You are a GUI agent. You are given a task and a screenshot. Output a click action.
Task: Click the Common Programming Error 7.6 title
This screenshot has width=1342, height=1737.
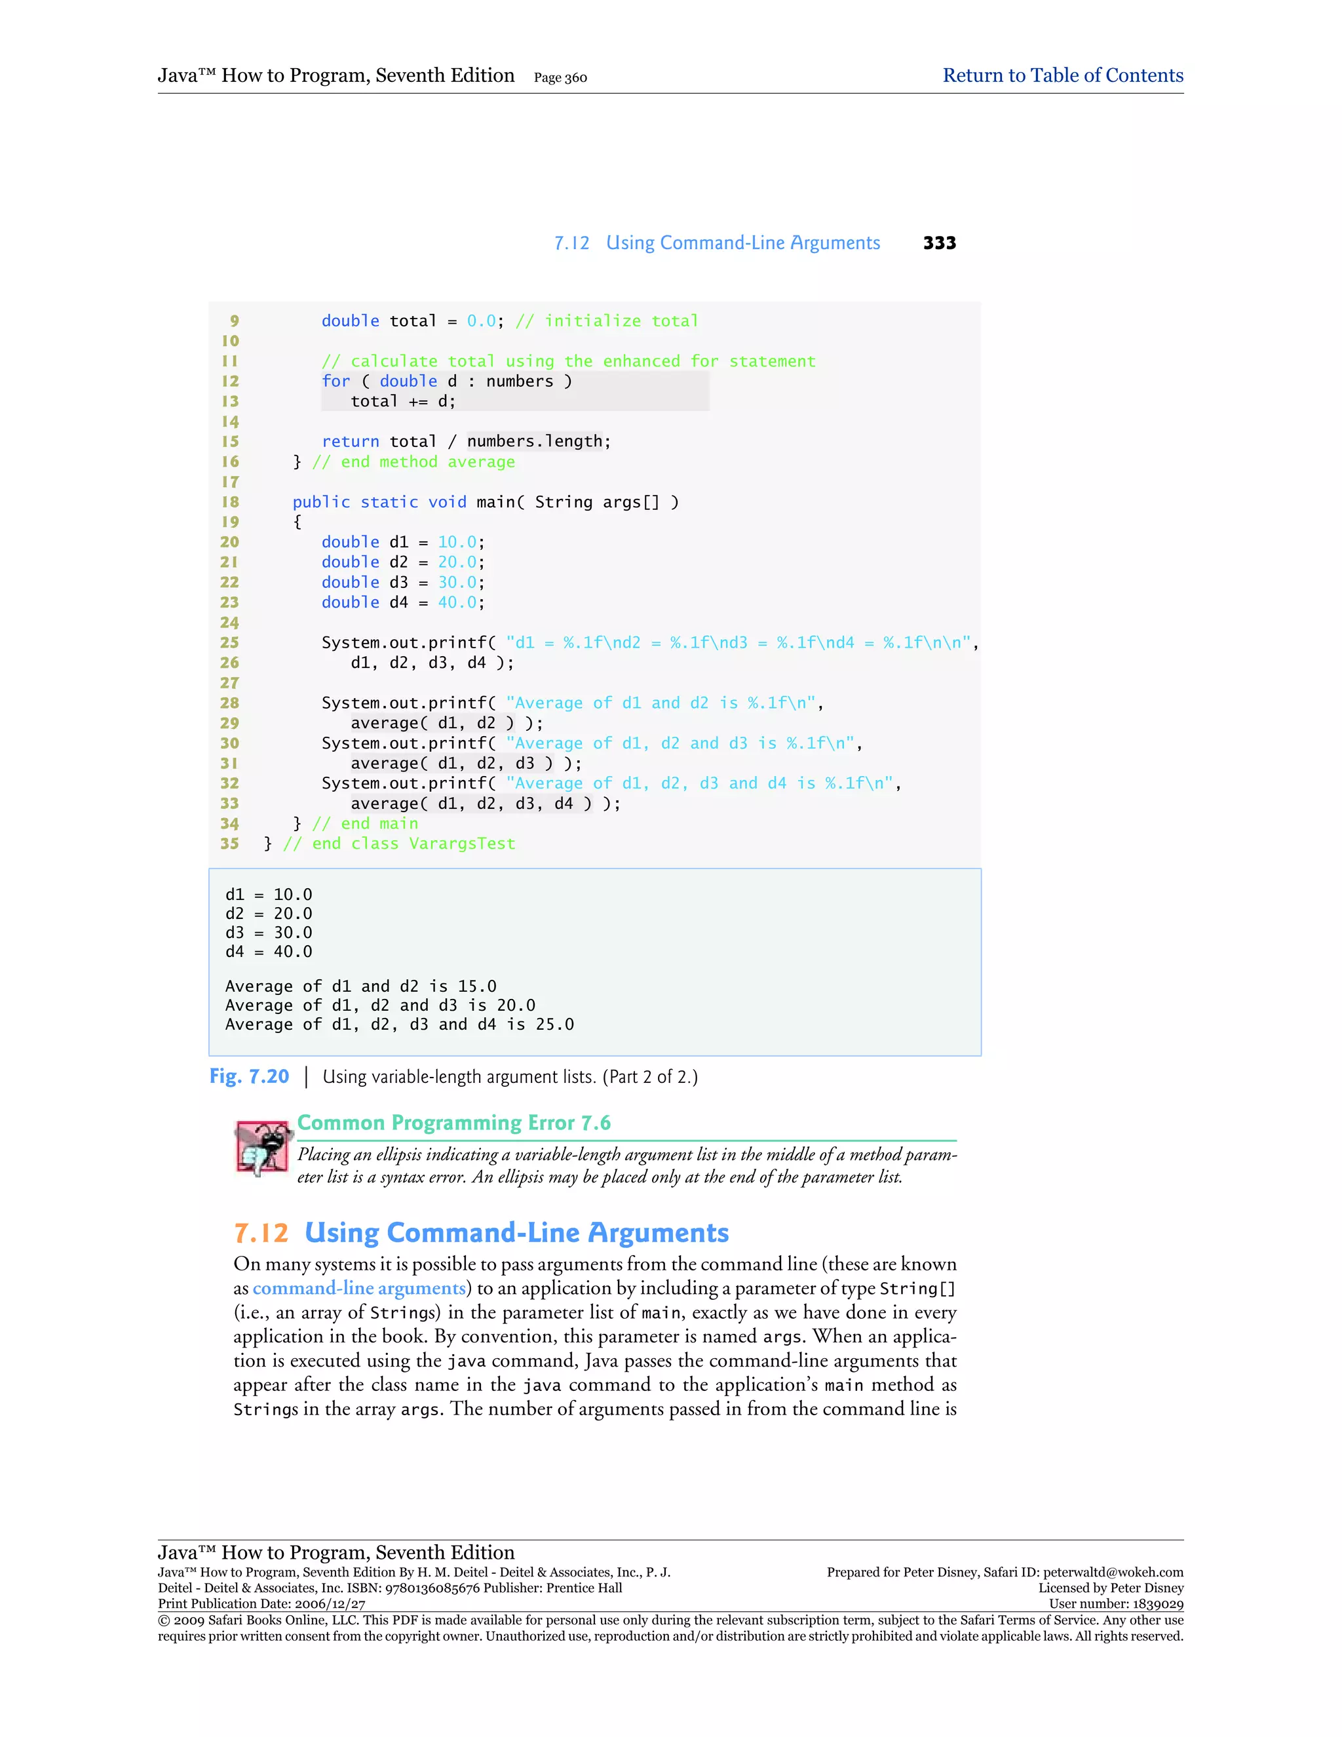coord(453,1122)
